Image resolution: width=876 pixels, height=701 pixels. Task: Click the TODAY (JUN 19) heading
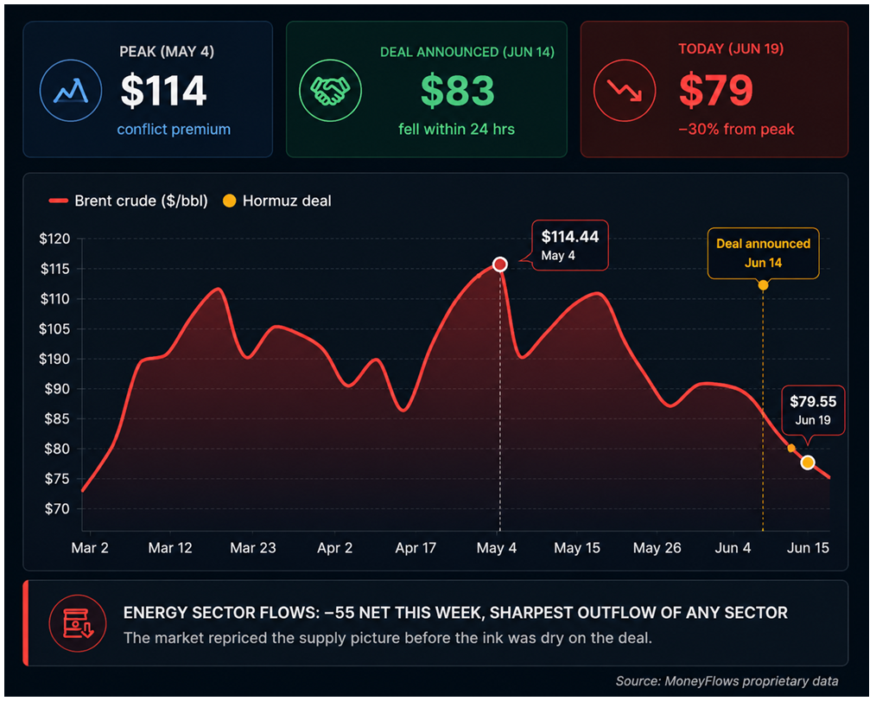(x=731, y=48)
